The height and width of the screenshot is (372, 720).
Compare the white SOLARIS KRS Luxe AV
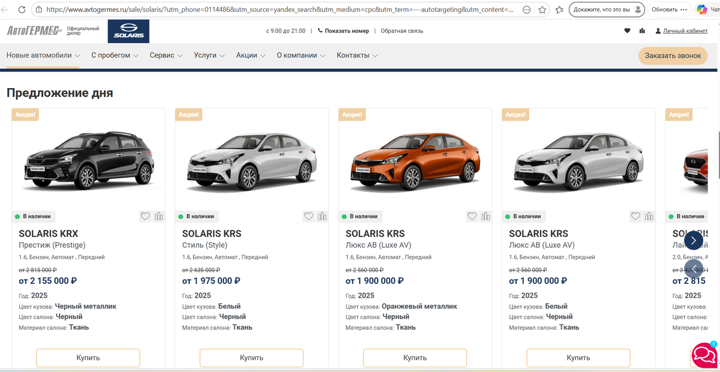pyautogui.click(x=649, y=217)
